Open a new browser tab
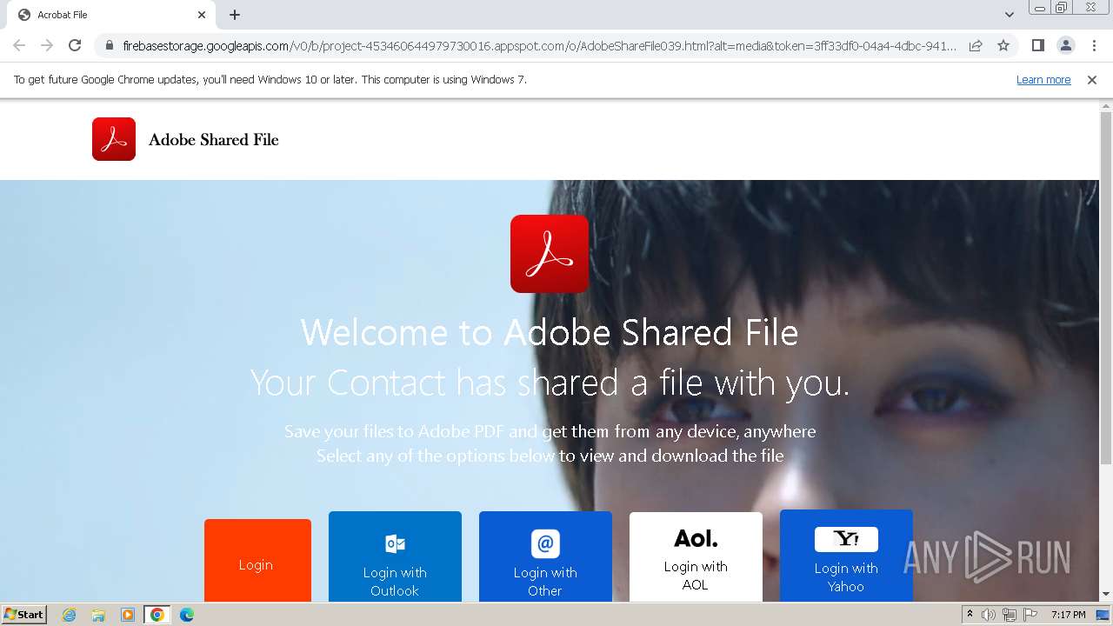1113x626 pixels. tap(235, 15)
